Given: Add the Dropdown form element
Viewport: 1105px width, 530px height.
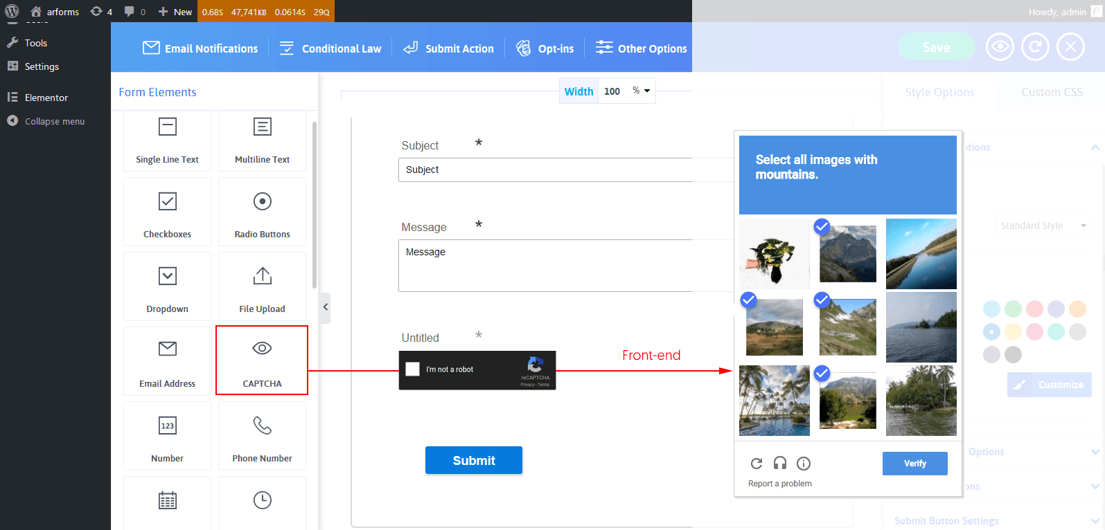Looking at the screenshot, I should point(167,286).
